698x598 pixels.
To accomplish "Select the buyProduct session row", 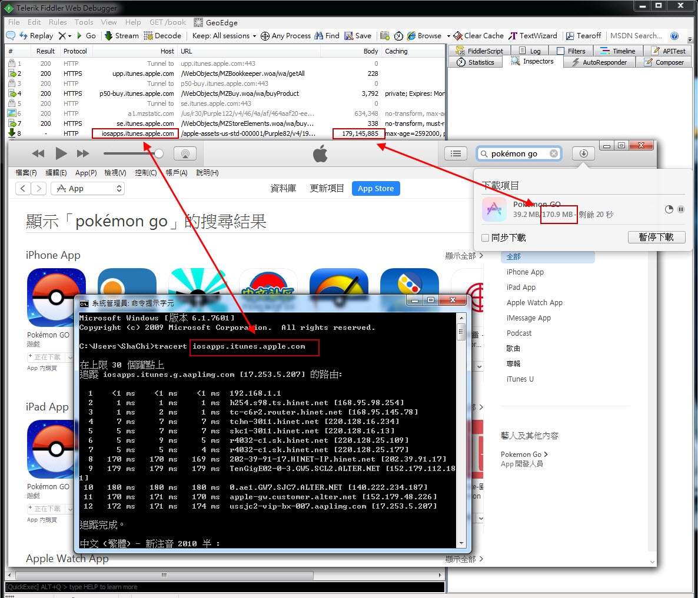I will coord(225,93).
